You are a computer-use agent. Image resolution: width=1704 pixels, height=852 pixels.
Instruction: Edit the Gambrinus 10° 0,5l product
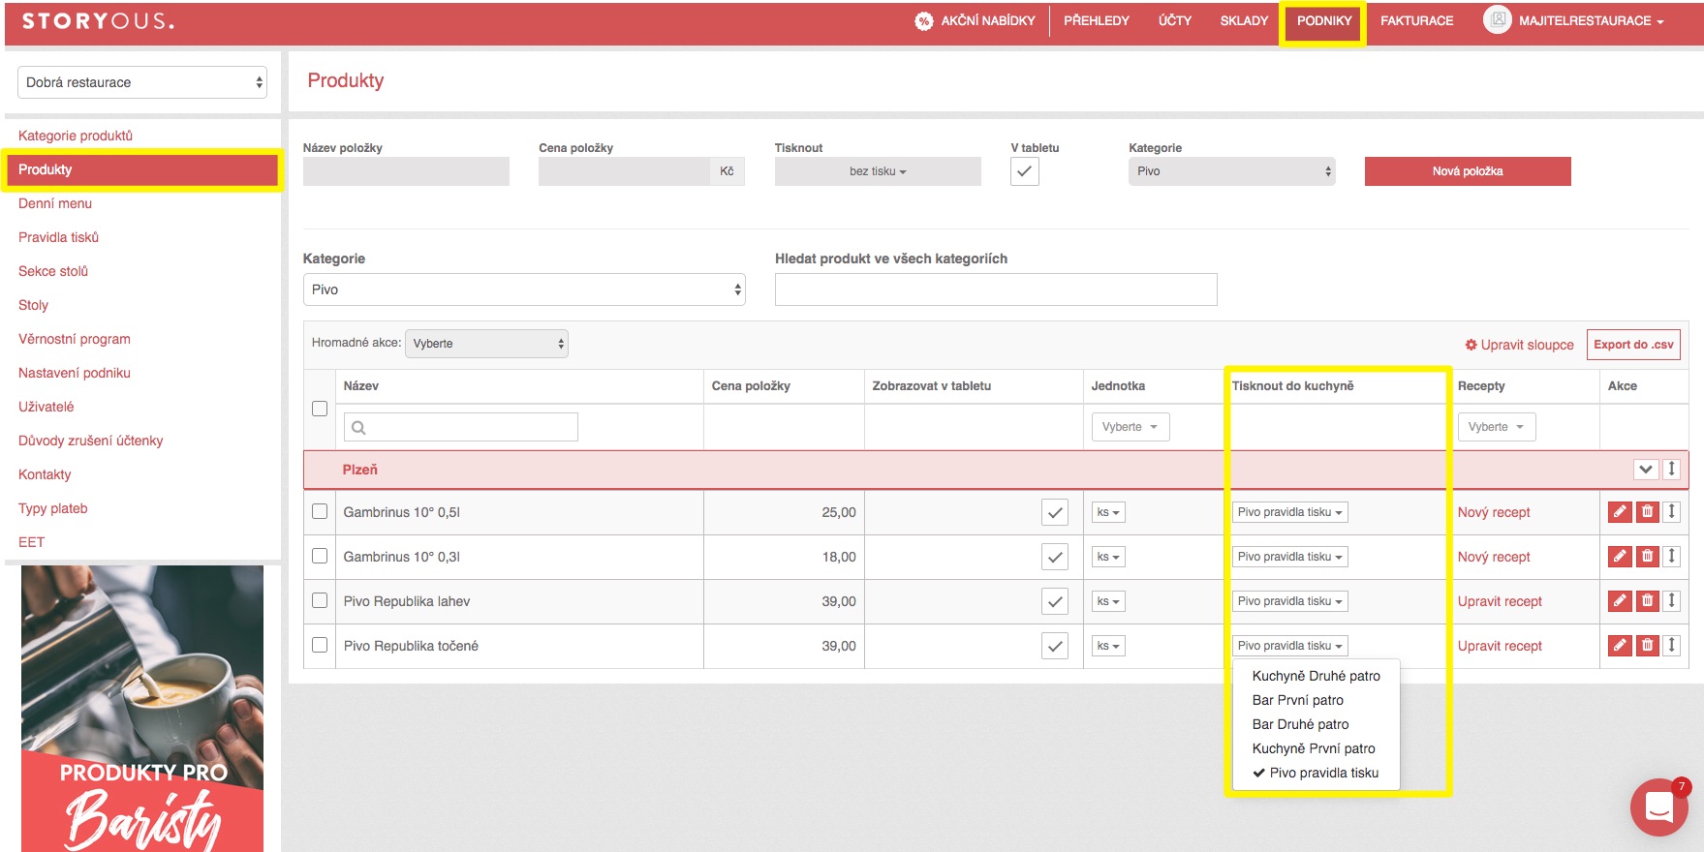[x=1620, y=511]
